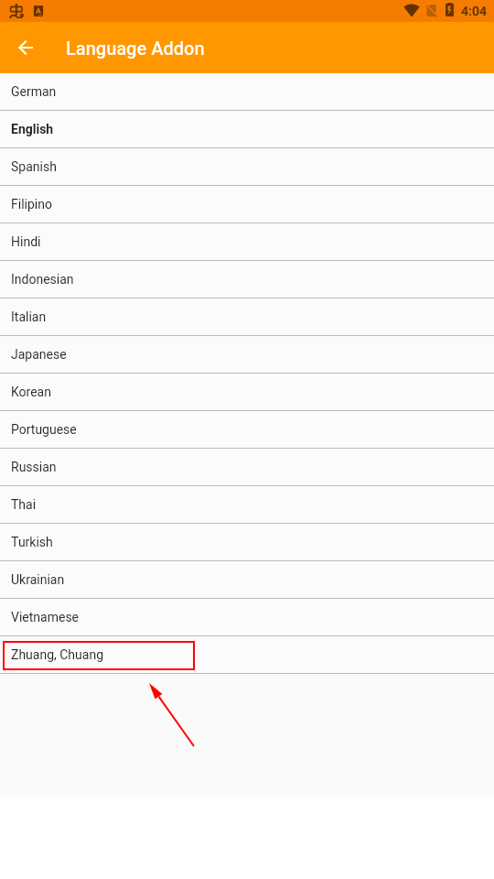The height and width of the screenshot is (879, 494).
Task: Tap the no-SIM status icon
Action: coord(431,11)
